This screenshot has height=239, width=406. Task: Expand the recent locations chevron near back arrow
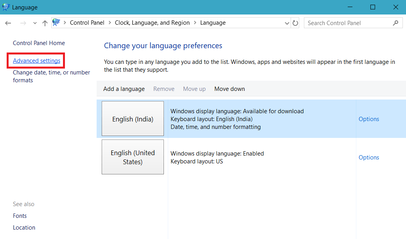[34, 23]
